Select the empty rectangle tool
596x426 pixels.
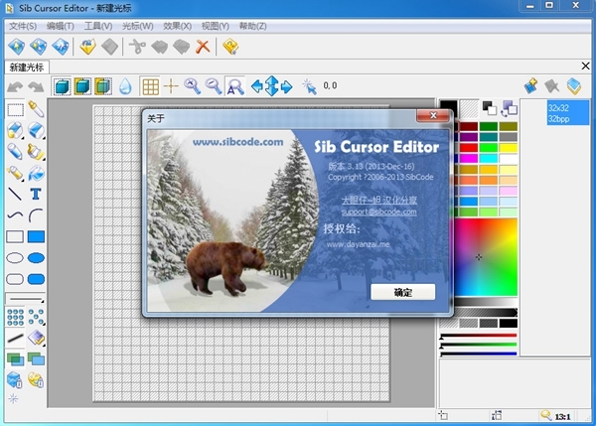click(x=15, y=236)
